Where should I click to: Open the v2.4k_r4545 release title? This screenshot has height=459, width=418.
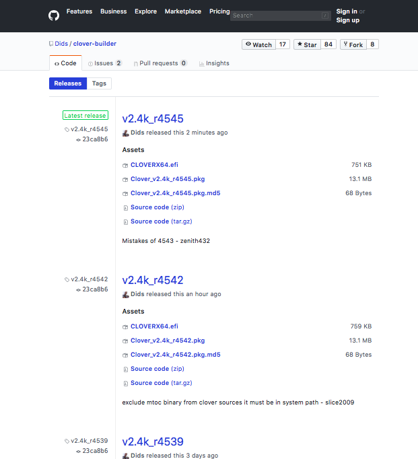(153, 118)
